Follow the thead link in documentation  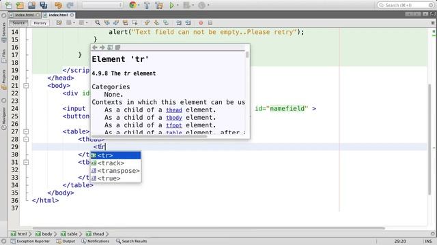point(174,110)
